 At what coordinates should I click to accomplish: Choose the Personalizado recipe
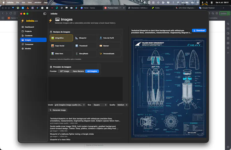(x=109, y=54)
